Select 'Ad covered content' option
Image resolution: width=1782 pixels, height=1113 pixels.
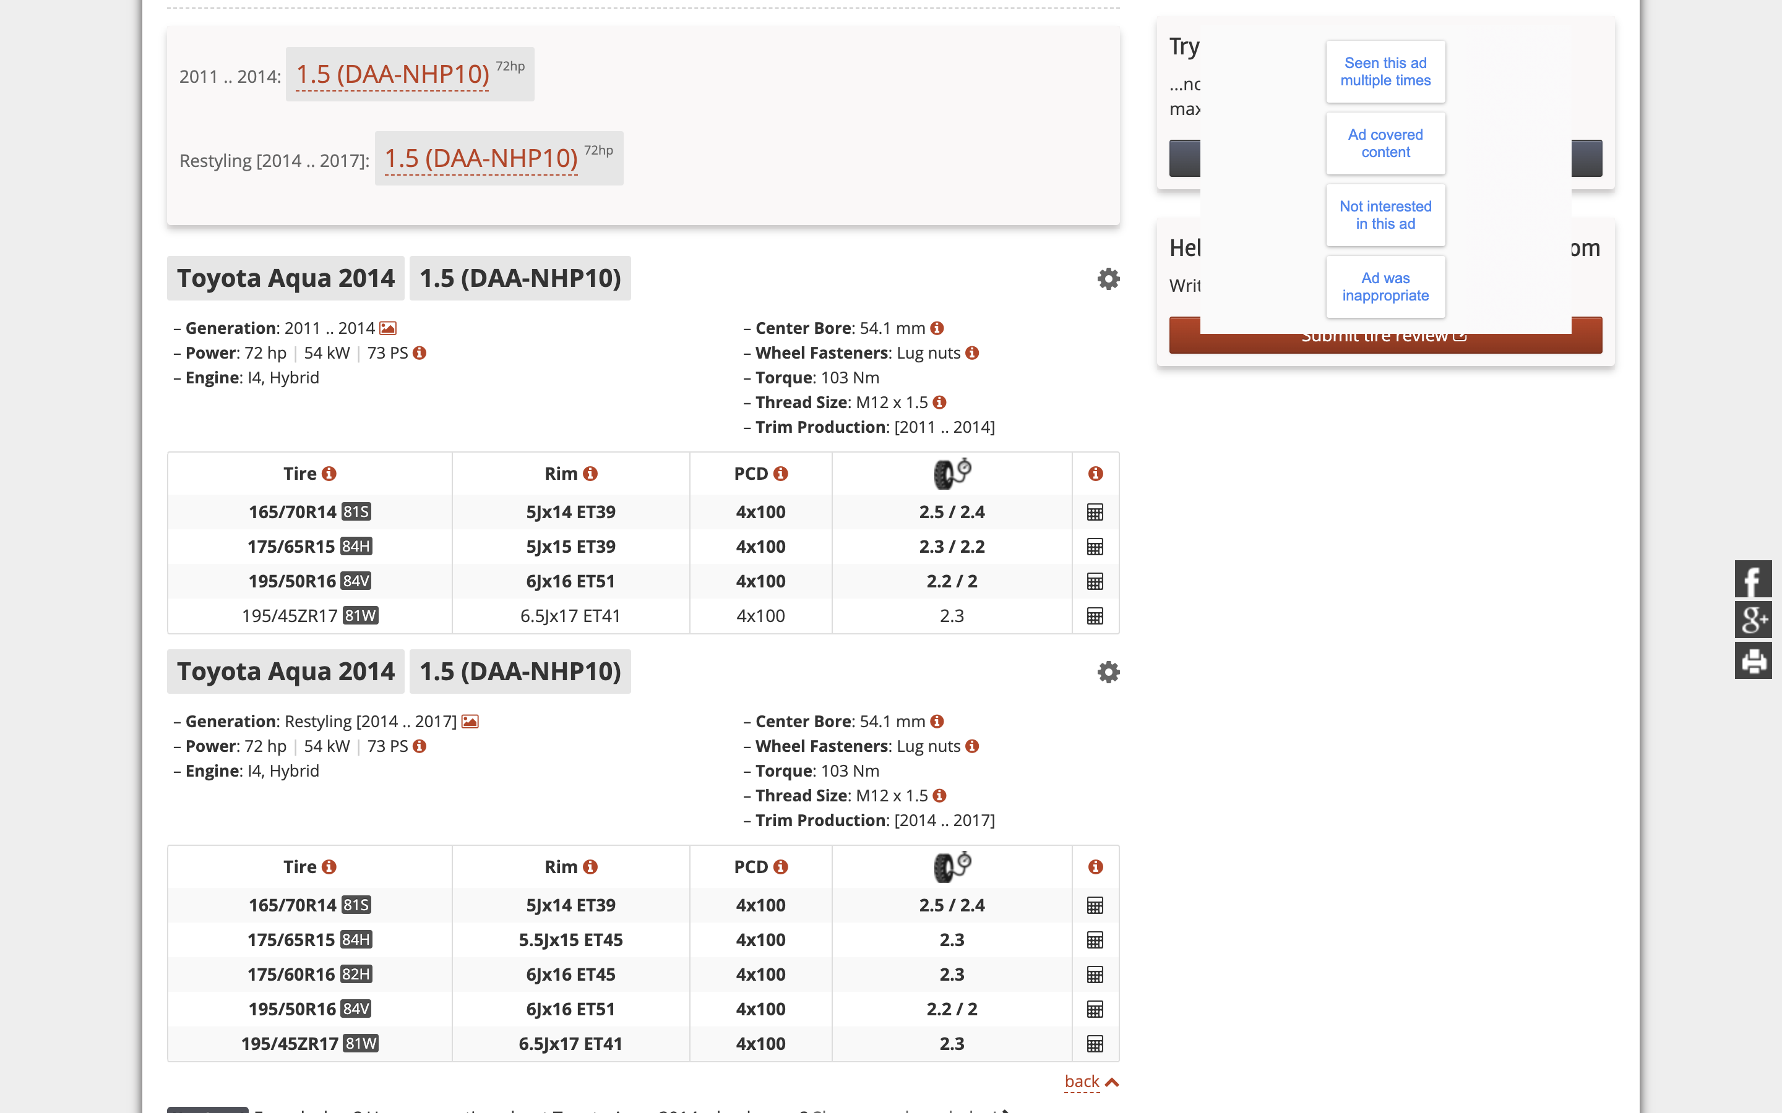(x=1385, y=143)
